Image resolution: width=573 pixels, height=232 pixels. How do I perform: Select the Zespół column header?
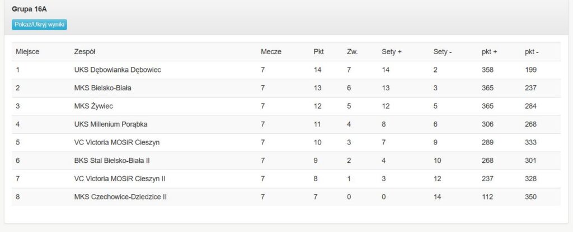[x=85, y=52]
